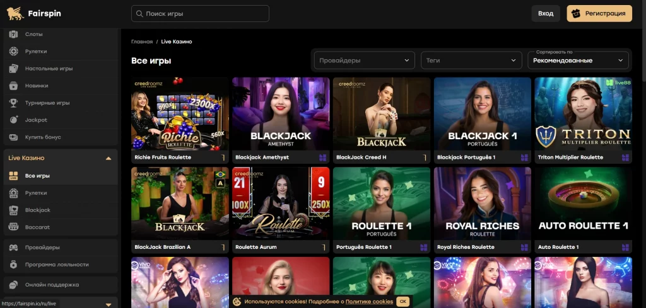Open the Сортировать по Рекомендованные dropdown
Viewport: 646px width, 308px height.
pyautogui.click(x=578, y=60)
